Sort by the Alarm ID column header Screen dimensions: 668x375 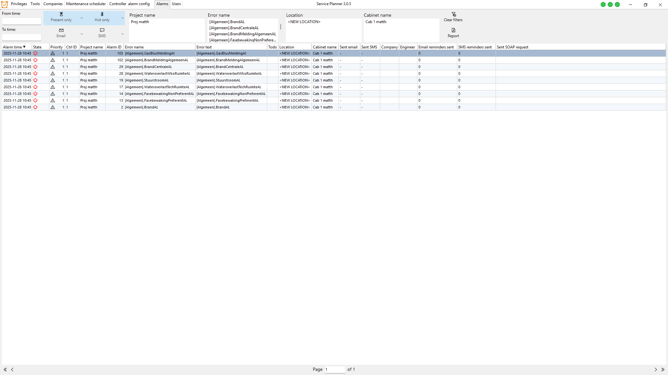click(x=114, y=47)
